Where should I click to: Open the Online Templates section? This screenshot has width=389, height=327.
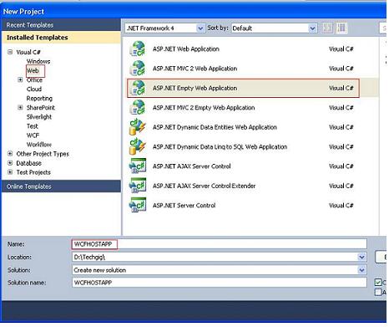pos(61,186)
